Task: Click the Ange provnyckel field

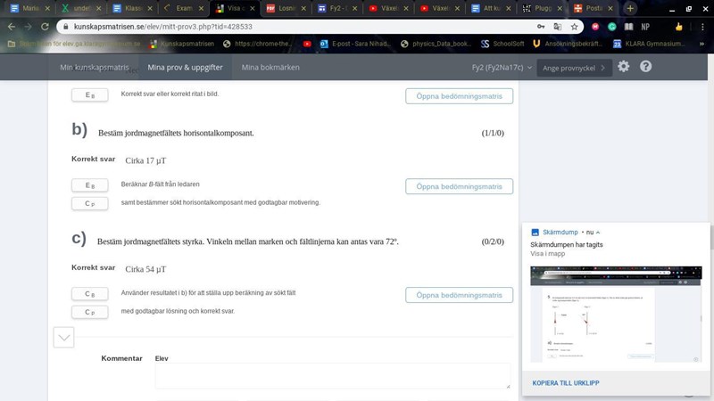Action: click(x=575, y=68)
